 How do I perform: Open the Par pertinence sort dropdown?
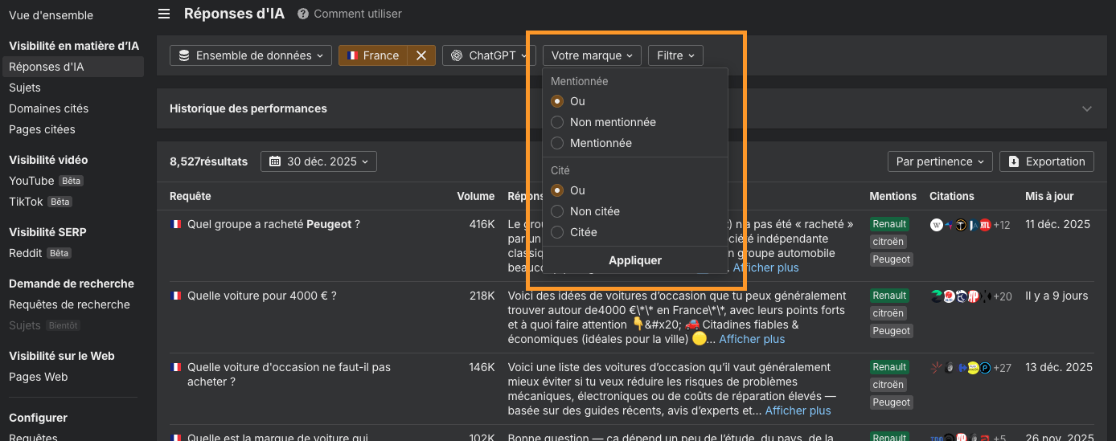(940, 161)
